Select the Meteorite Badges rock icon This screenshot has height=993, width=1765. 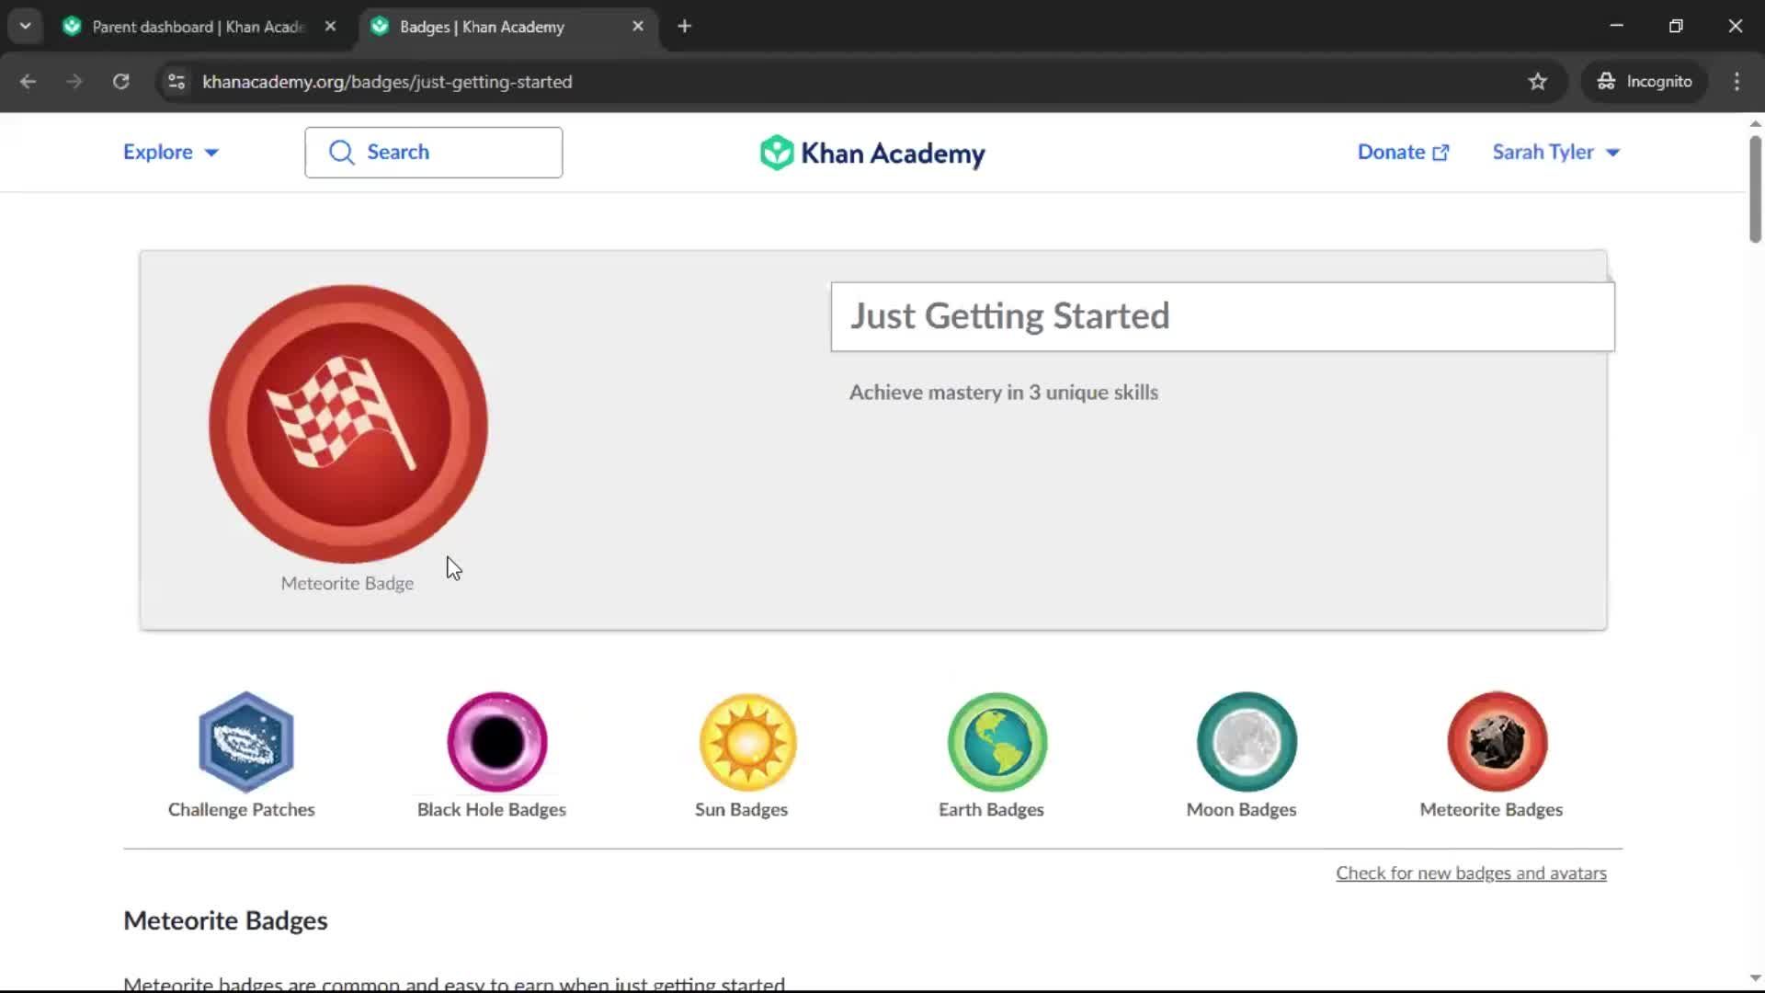coord(1497,742)
